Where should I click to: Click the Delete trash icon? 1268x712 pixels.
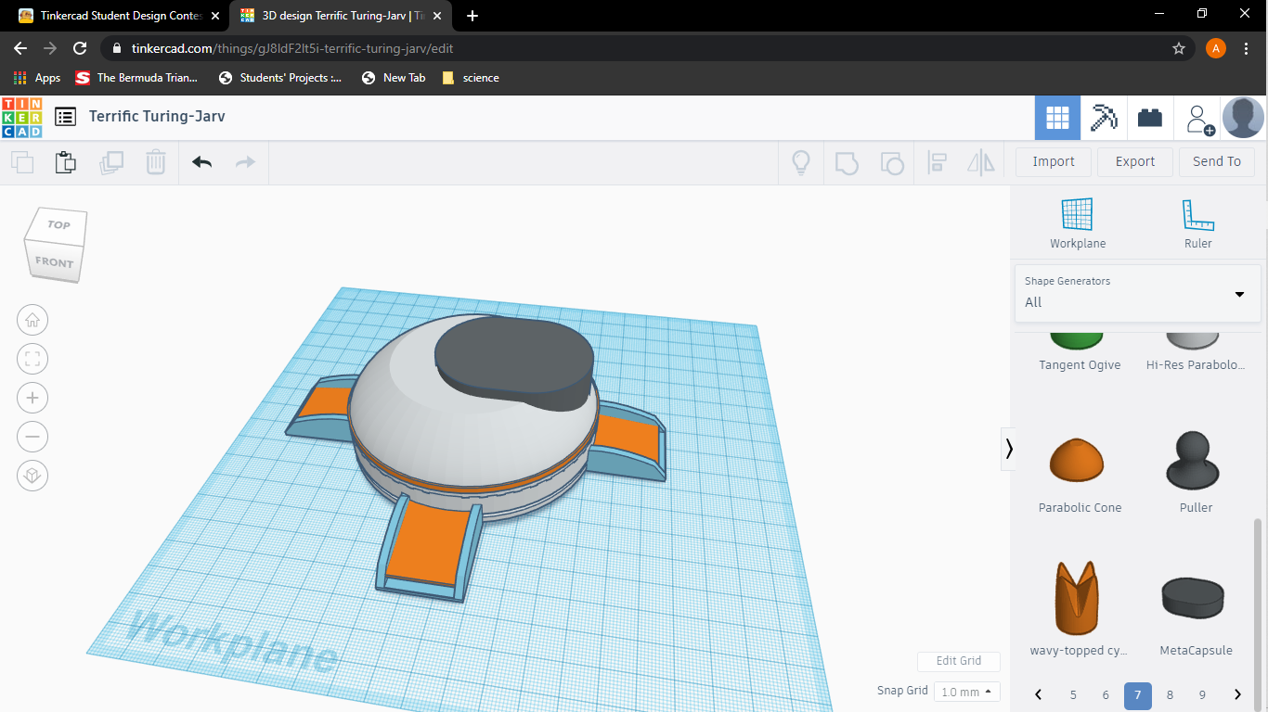click(155, 162)
